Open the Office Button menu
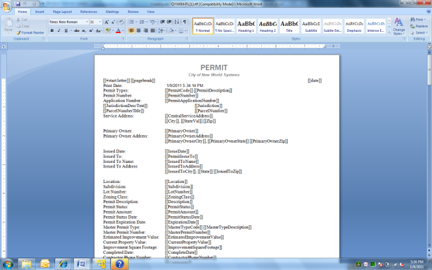 tap(7, 6)
